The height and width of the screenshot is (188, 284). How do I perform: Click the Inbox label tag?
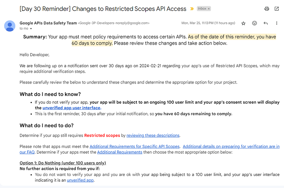click(202, 8)
